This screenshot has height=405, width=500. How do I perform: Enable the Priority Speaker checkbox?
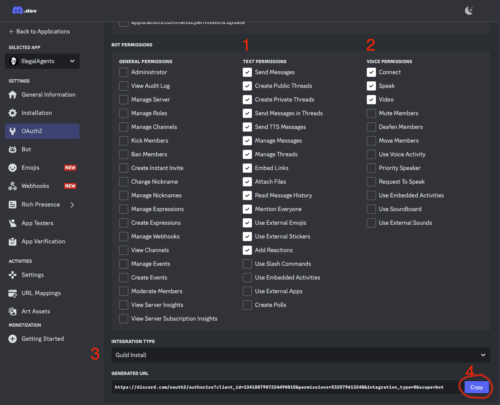(371, 168)
